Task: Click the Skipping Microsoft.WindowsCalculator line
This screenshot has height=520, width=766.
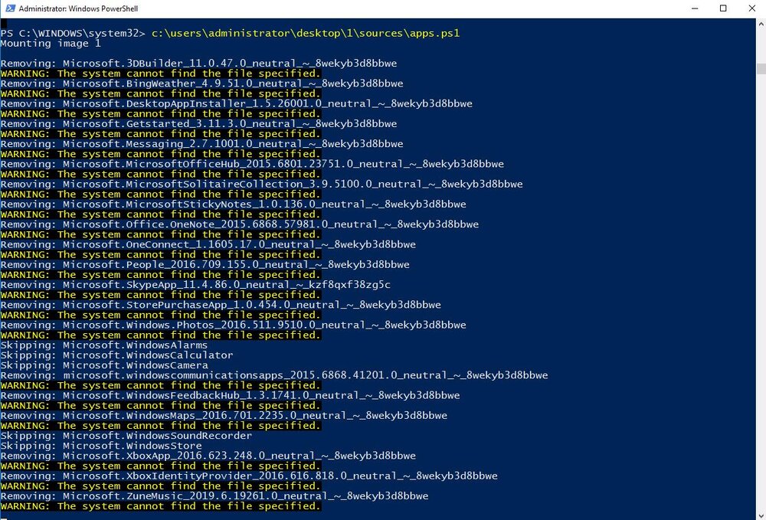Action: coord(116,355)
